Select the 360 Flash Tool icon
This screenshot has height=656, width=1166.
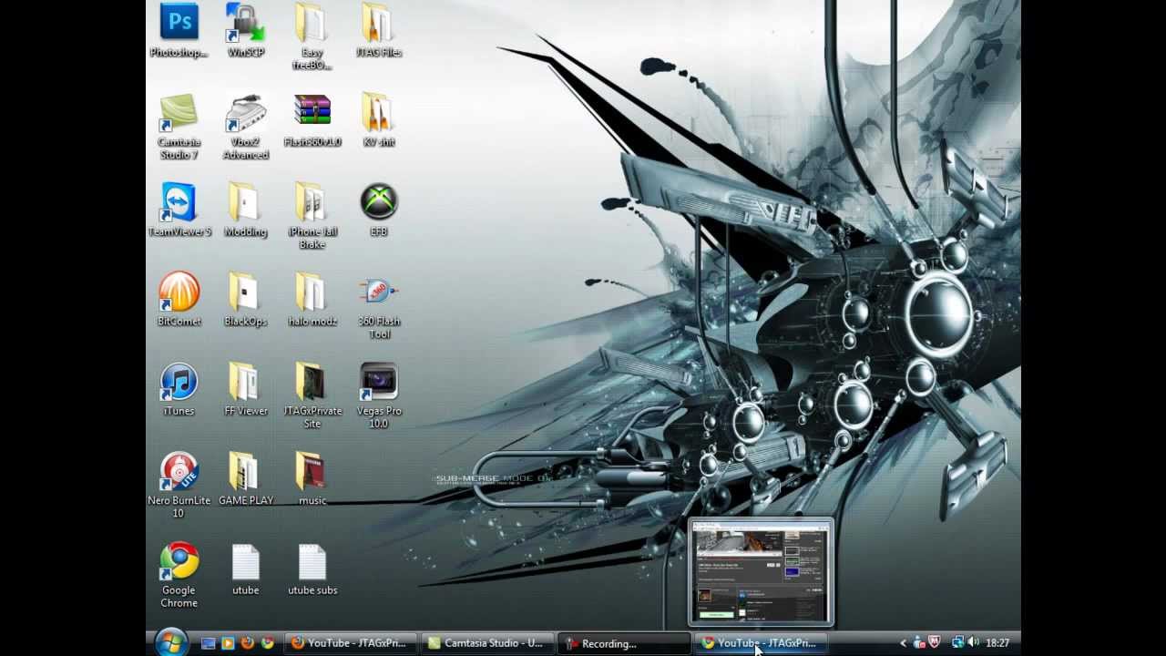379,306
